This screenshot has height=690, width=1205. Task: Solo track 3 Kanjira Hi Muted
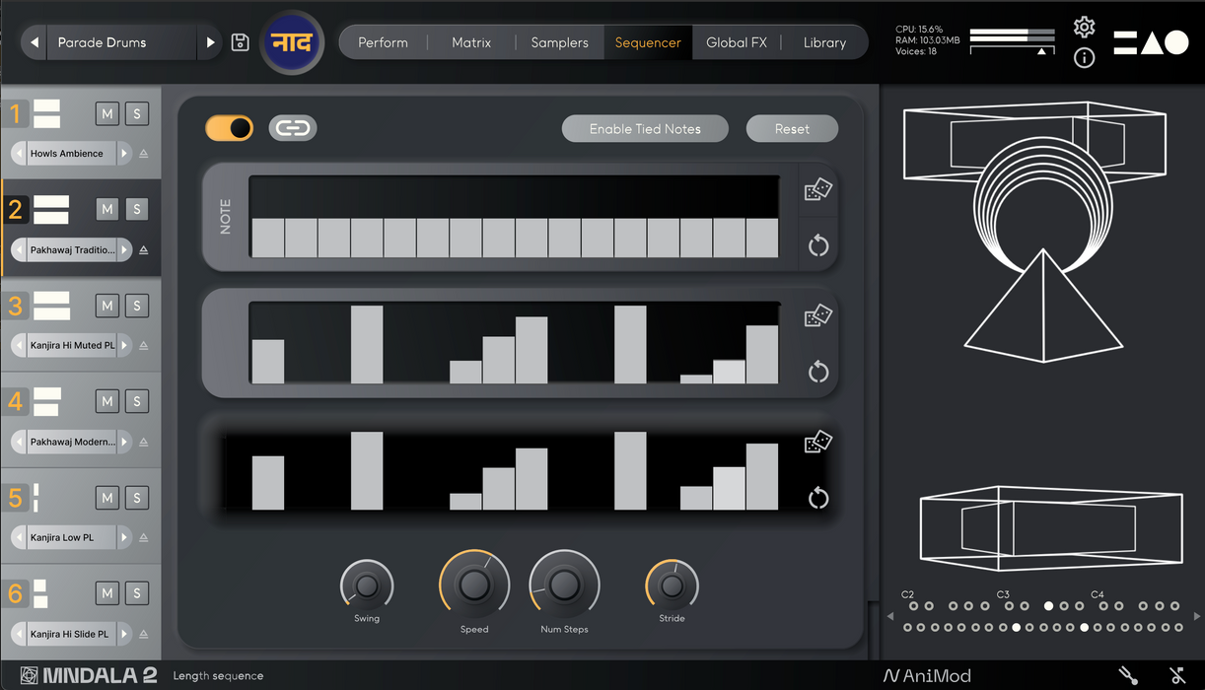pyautogui.click(x=137, y=306)
